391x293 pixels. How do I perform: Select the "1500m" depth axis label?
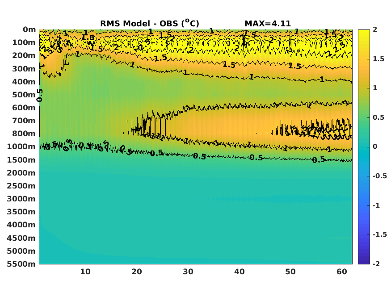pos(21,160)
